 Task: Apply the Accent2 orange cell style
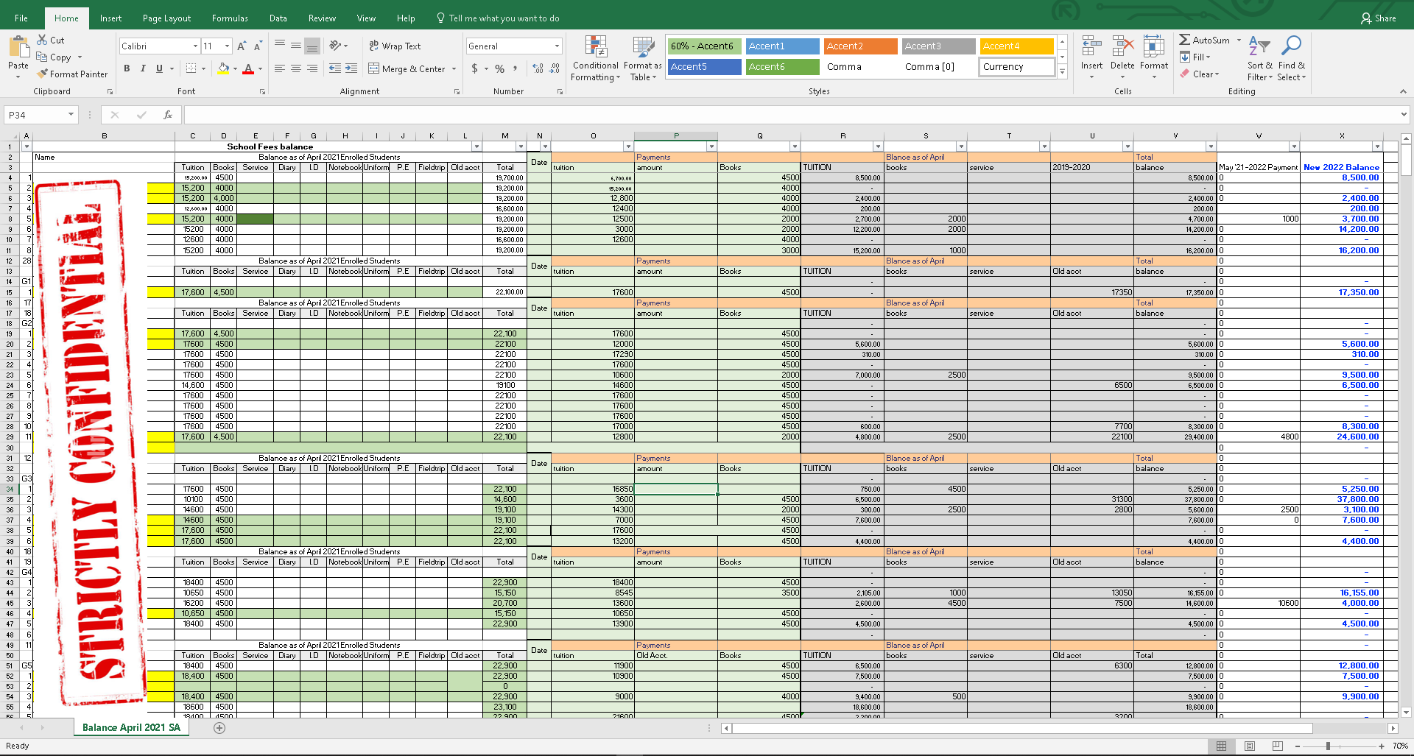861,46
